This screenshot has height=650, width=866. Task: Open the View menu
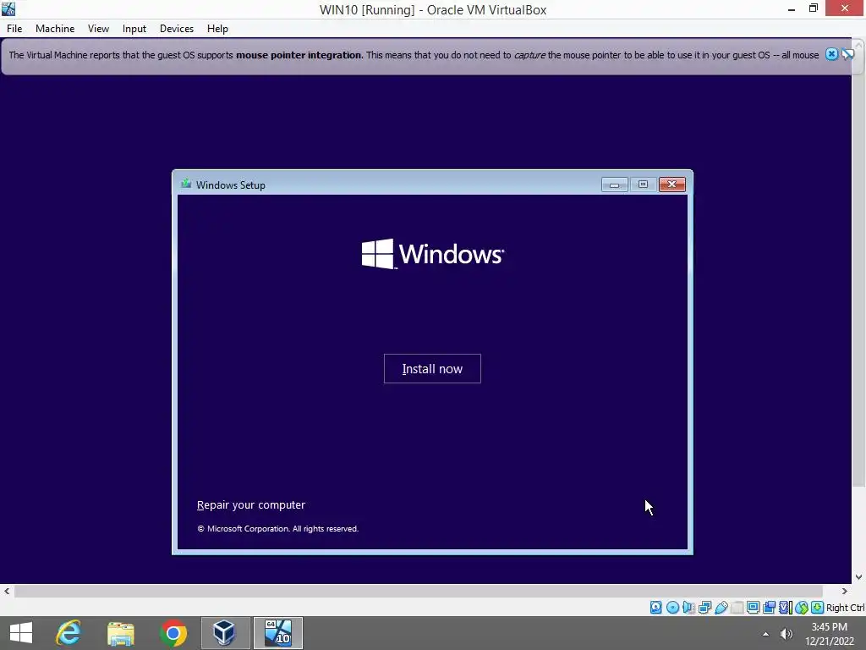click(x=98, y=29)
